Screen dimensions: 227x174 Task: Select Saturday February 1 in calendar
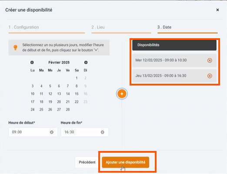pos(77,78)
